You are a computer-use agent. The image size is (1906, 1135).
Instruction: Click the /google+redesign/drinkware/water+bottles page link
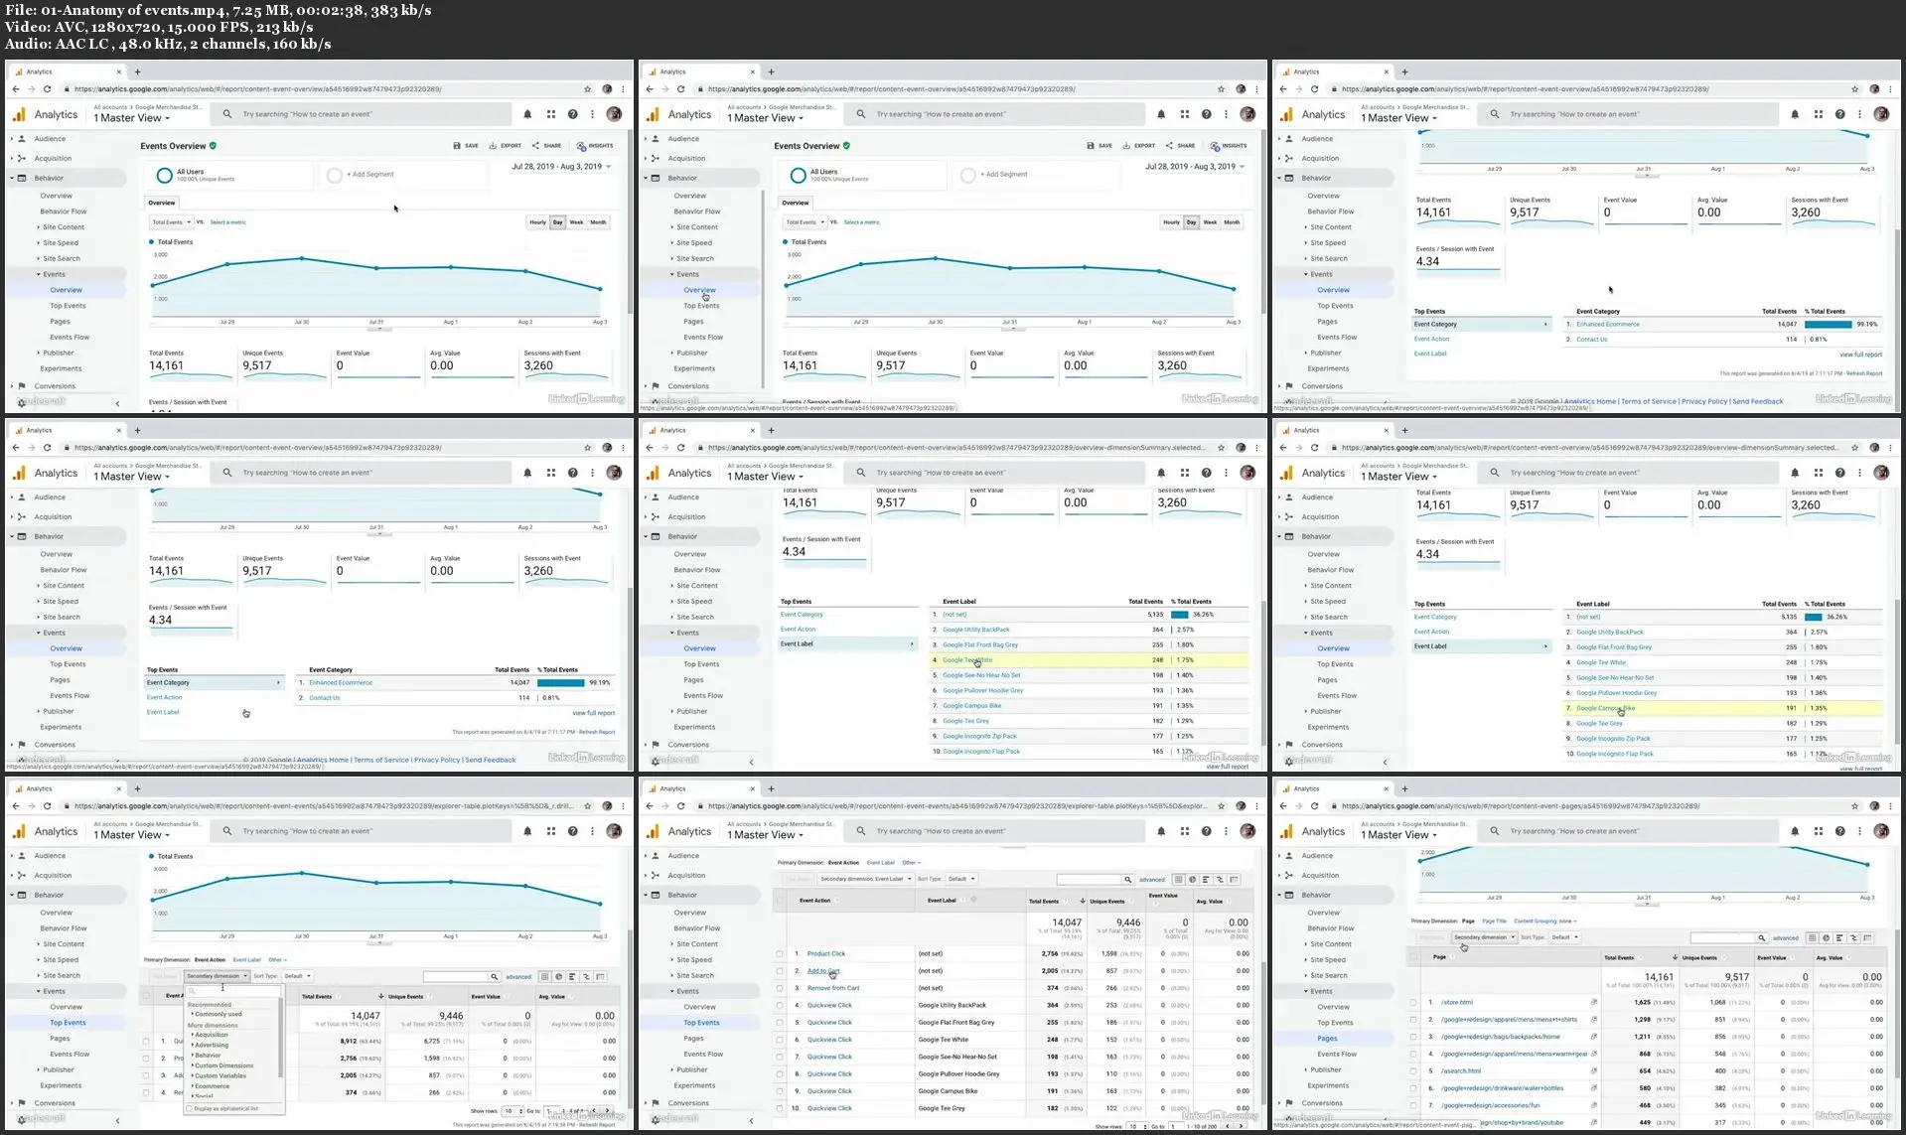coord(1503,1087)
